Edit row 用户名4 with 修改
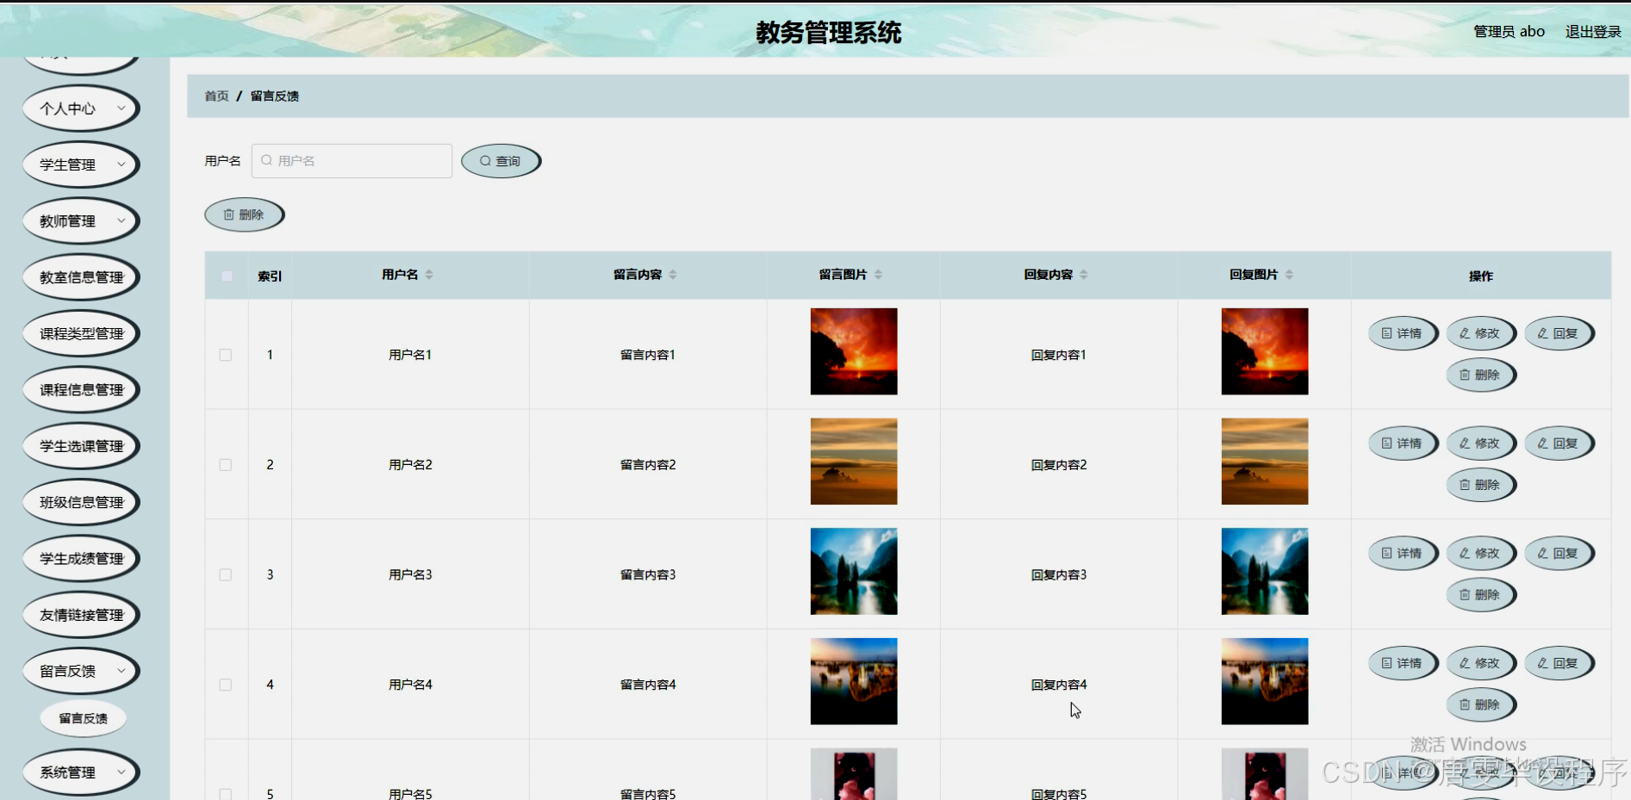 pos(1480,663)
